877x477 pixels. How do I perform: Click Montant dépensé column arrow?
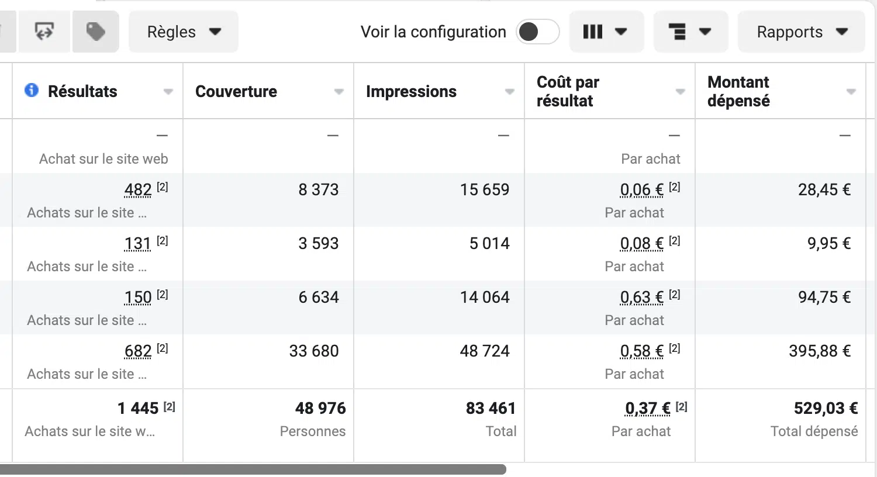[851, 92]
